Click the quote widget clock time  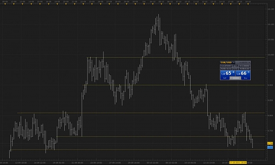[244, 62]
